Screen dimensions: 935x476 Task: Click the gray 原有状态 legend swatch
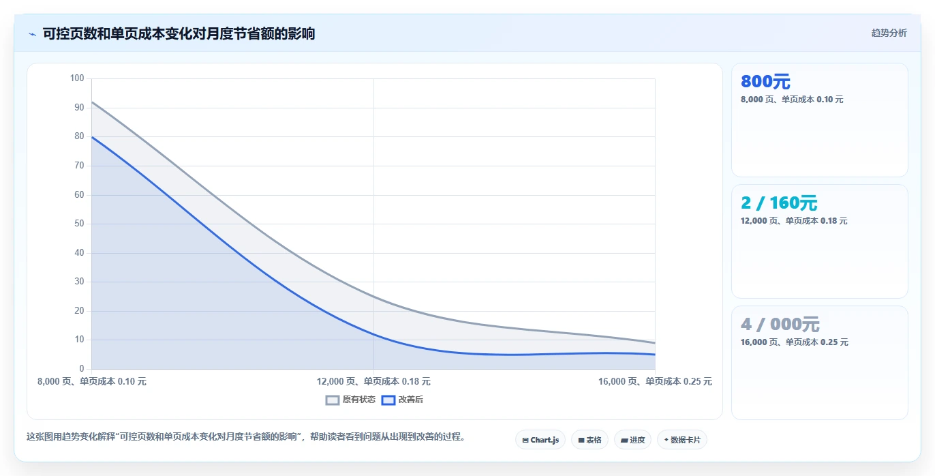(x=333, y=400)
